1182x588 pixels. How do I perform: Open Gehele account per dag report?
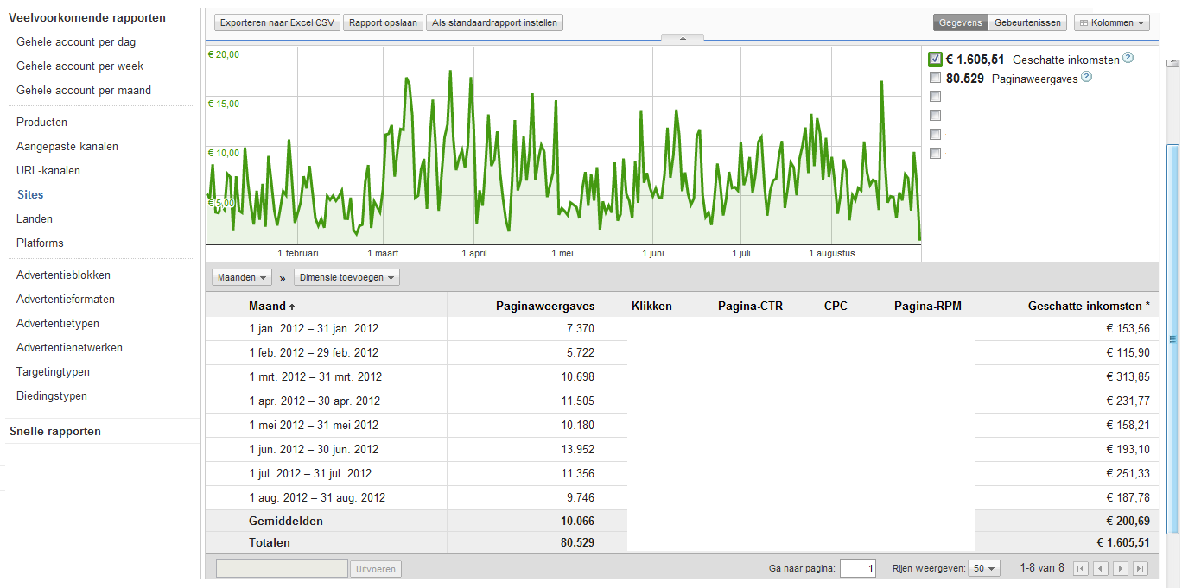(76, 42)
